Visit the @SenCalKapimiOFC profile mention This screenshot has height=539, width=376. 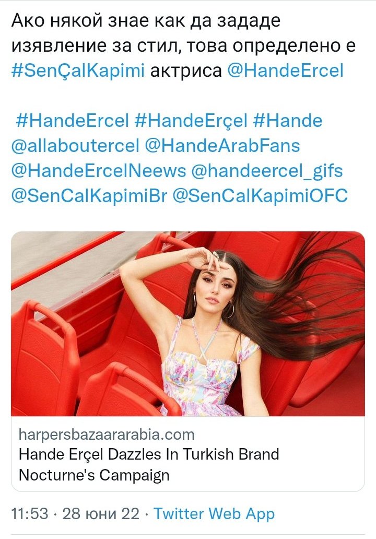[260, 196]
